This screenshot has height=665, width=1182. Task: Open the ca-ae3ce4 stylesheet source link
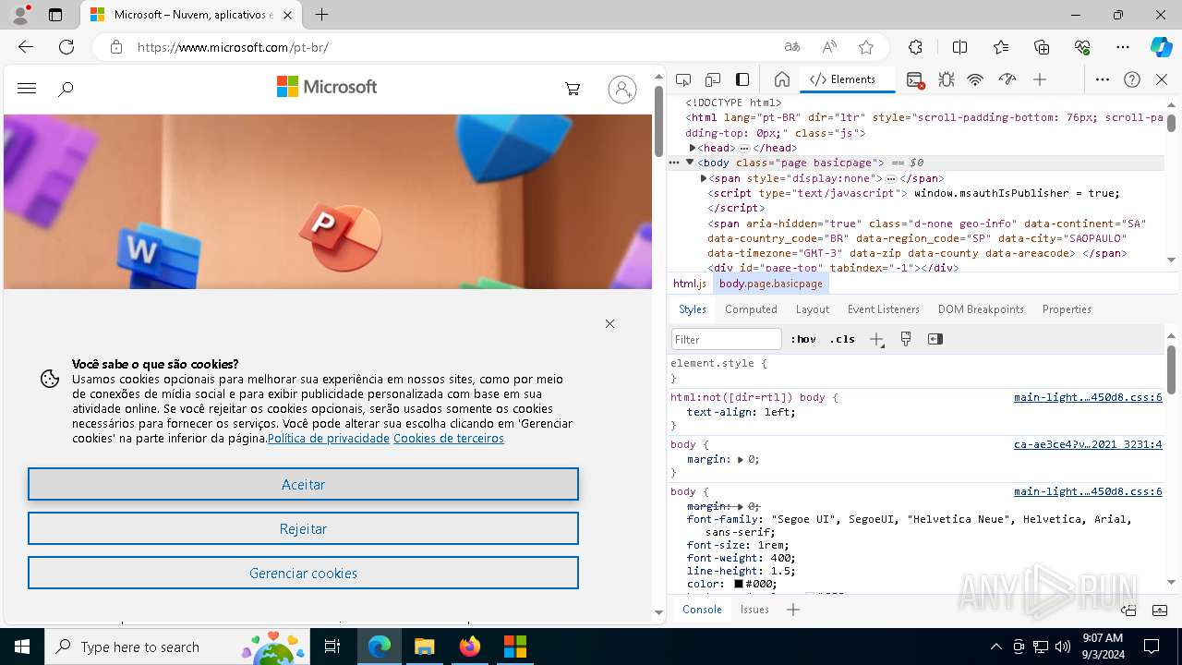pyautogui.click(x=1088, y=444)
